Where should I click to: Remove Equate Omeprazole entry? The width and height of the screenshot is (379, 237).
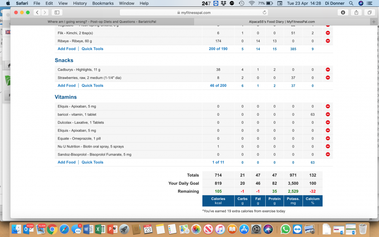click(x=328, y=138)
